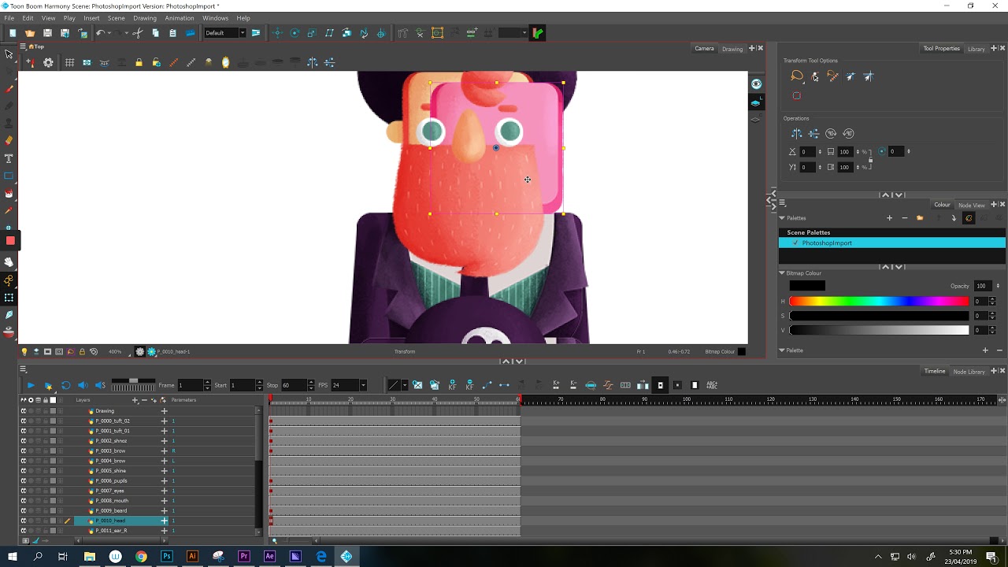Select the Rotate animation tool
The width and height of the screenshot is (1008, 567).
pos(295,33)
